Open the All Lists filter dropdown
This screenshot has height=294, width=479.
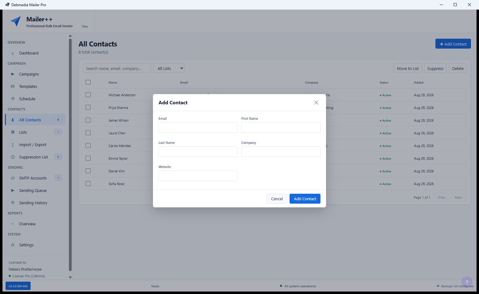point(169,68)
